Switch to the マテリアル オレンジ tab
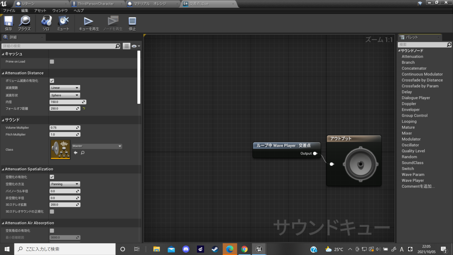The image size is (453, 255). coord(151,3)
